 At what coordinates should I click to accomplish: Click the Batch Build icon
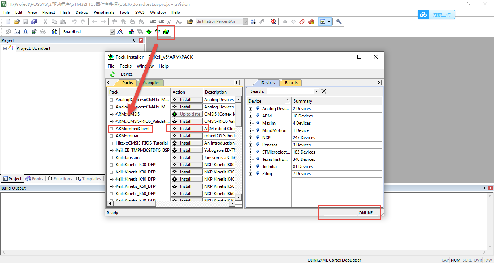(x=34, y=32)
